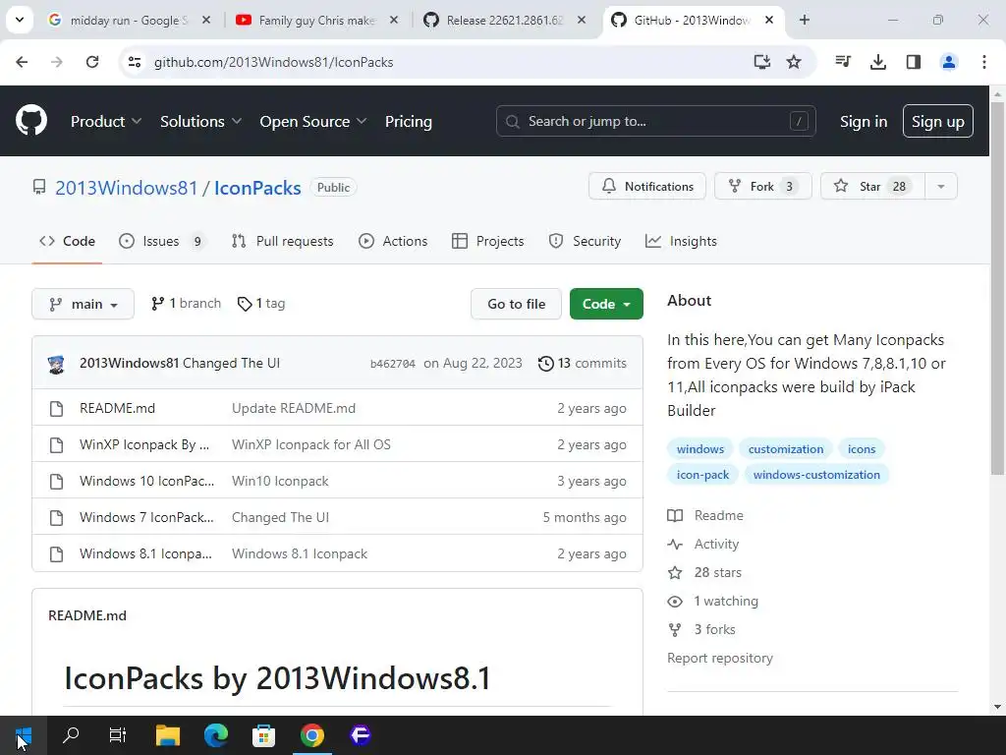Reload the page with the refresh icon
1006x755 pixels.
pos(92,62)
